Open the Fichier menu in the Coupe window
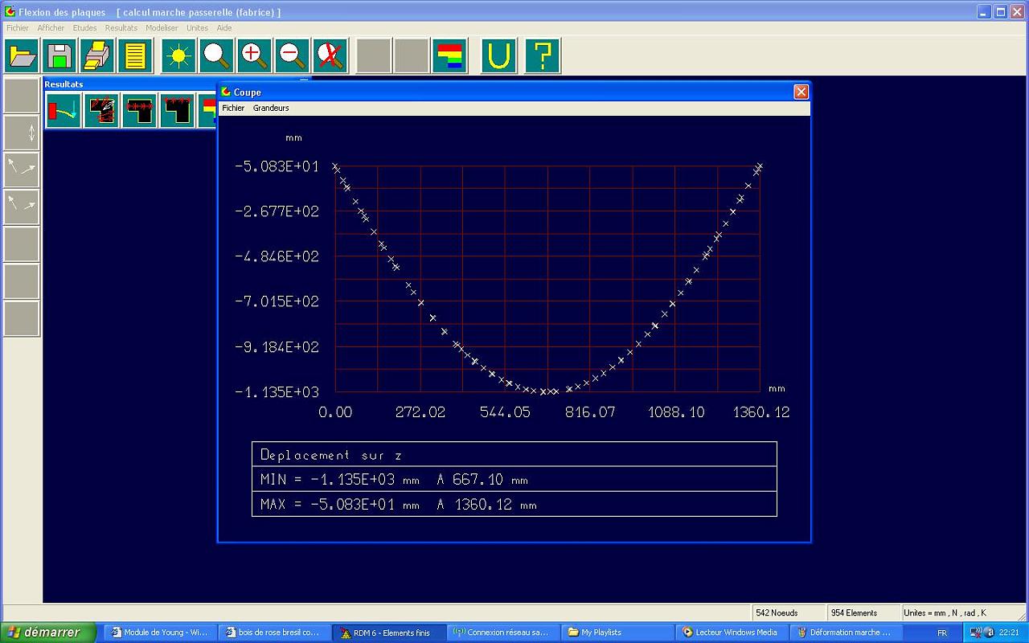This screenshot has width=1029, height=643. point(233,108)
